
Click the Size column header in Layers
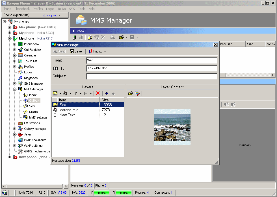click(x=112, y=100)
